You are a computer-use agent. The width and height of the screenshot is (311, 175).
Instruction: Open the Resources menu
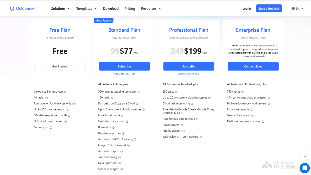(x=151, y=9)
